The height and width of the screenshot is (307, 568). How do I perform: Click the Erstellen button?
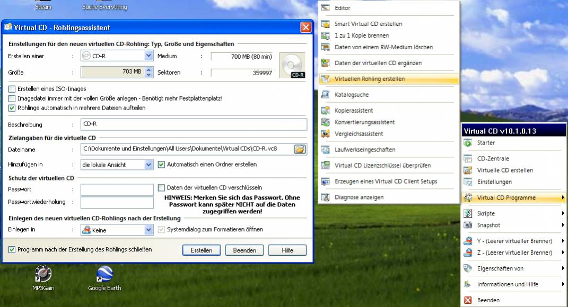point(202,250)
